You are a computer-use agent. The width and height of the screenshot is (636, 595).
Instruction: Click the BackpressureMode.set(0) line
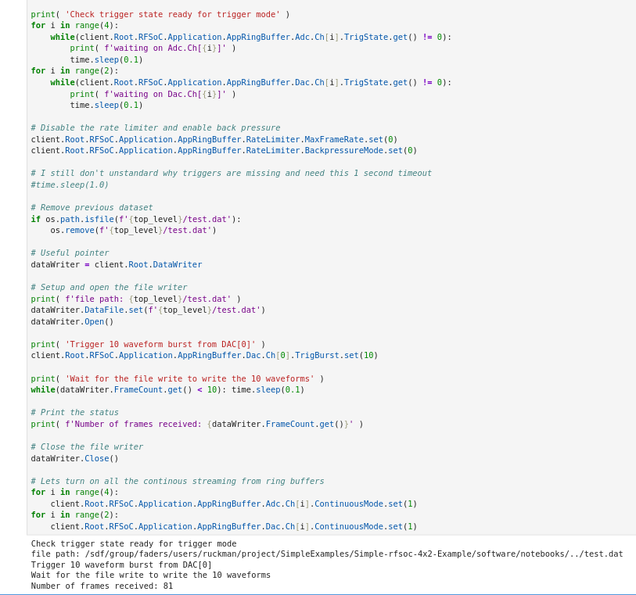pos(224,150)
